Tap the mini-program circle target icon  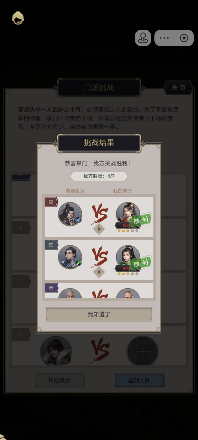pyautogui.click(x=184, y=38)
